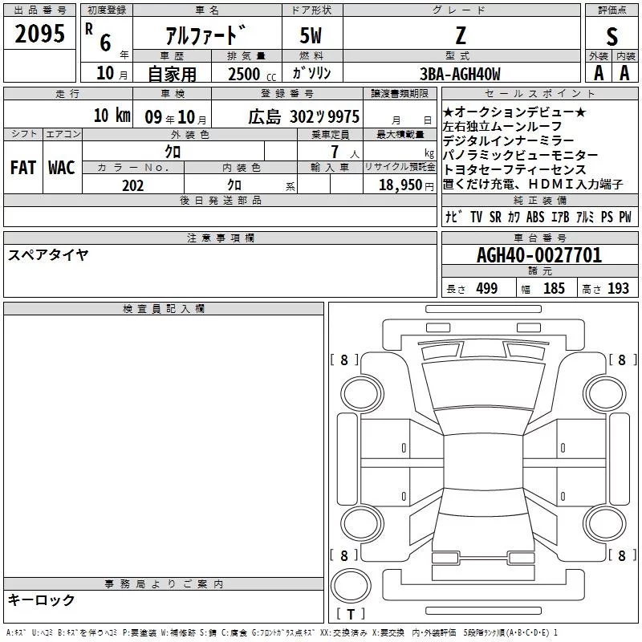Screen dimensions: 642x642
Task: Select chassis number AGH40-0027701
Action: (539, 255)
